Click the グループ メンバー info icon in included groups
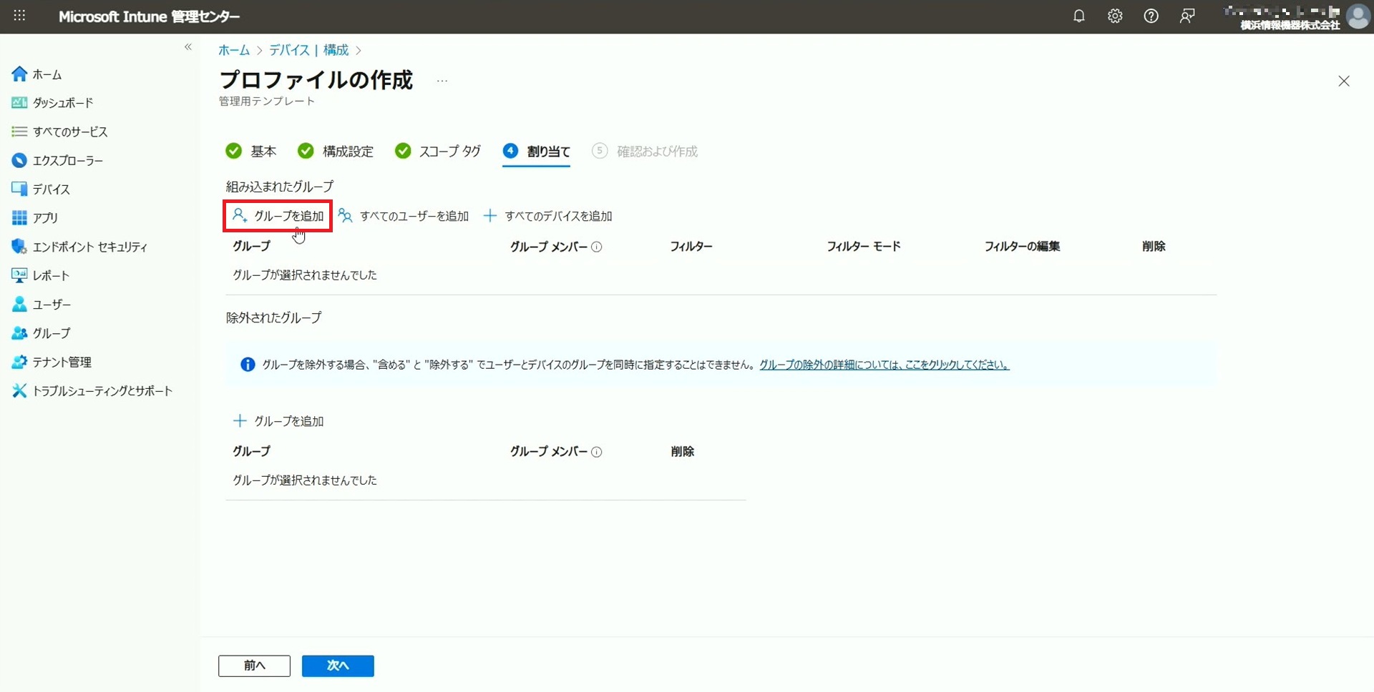 tap(597, 247)
